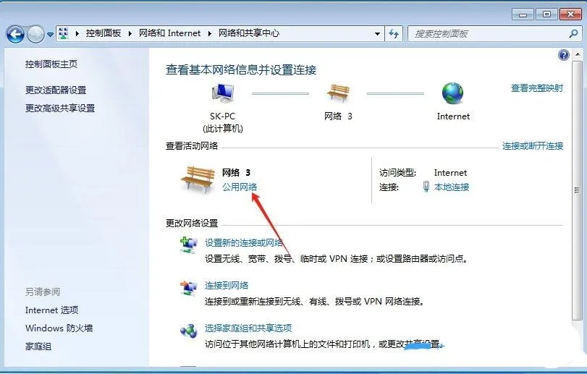Click the search magnifier icon
The width and height of the screenshot is (587, 374).
(573, 34)
